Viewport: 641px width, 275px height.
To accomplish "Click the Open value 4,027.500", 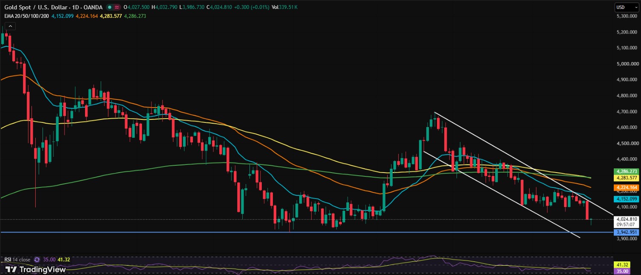I will pos(138,7).
